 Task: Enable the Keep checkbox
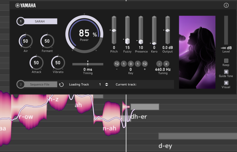point(226,61)
